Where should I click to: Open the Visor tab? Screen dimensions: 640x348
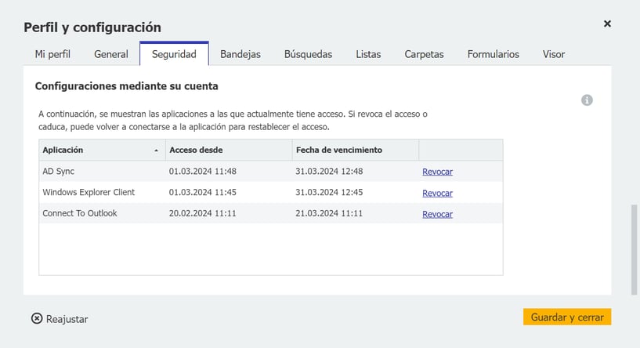(554, 54)
